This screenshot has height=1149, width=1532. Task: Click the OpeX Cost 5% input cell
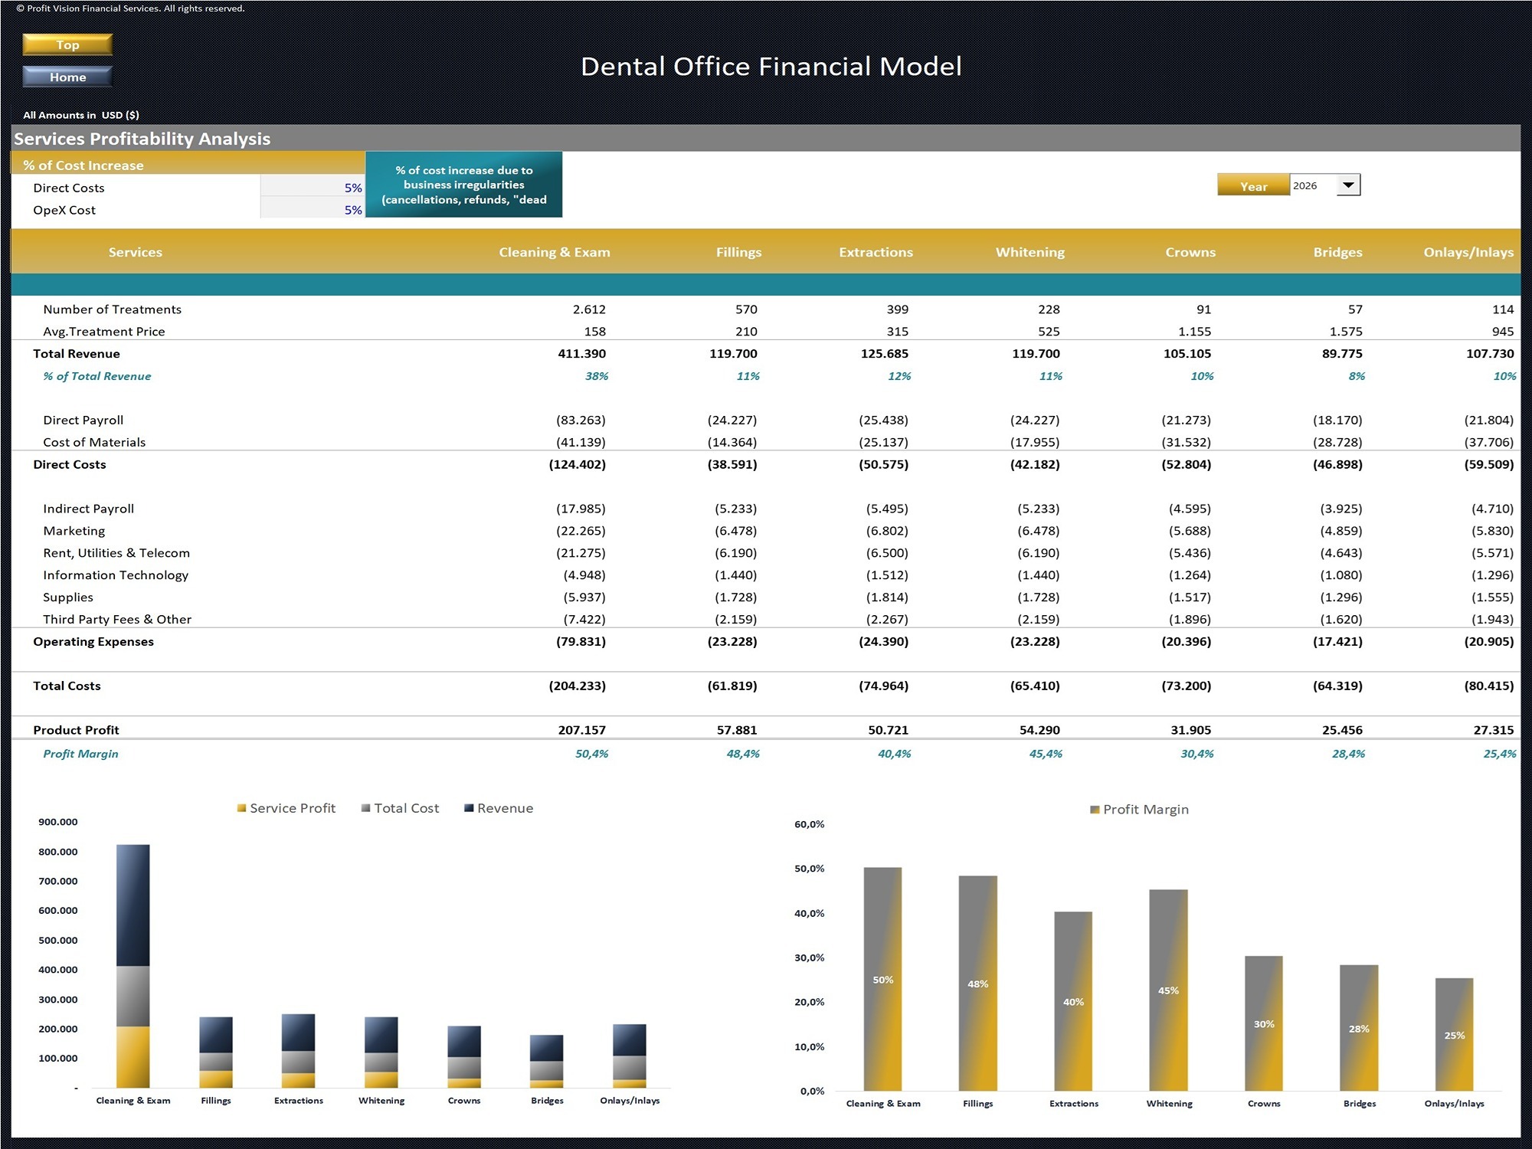pos(313,210)
